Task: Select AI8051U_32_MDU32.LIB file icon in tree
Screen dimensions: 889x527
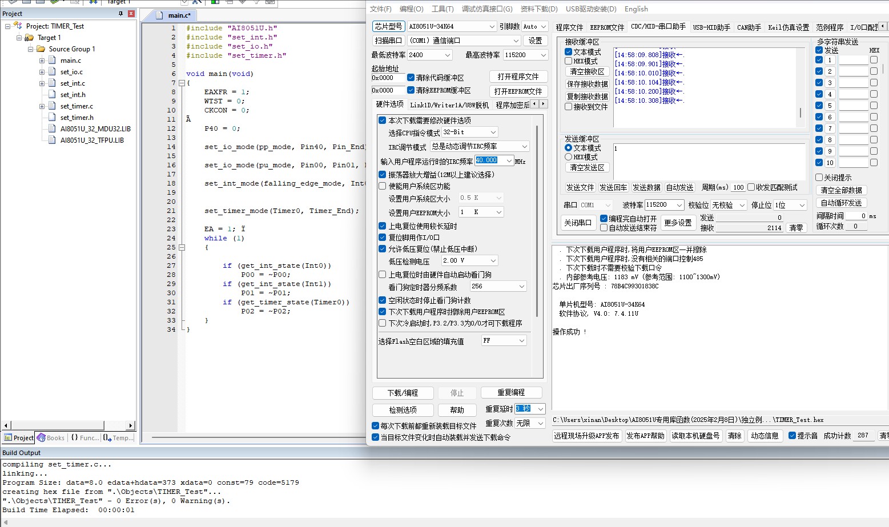Action: [53, 129]
